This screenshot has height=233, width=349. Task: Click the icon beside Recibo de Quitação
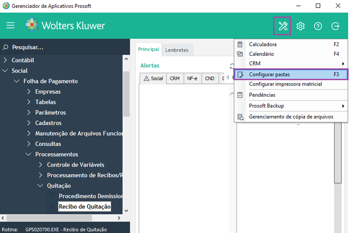point(52,206)
